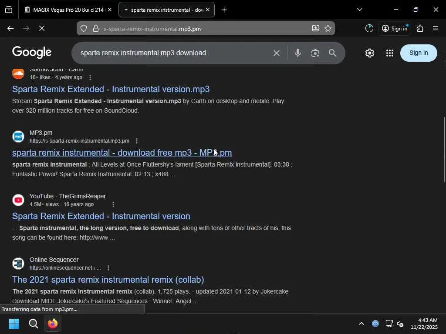Go to Google homepage logo
Screen dimensions: 446x334
(32, 52)
